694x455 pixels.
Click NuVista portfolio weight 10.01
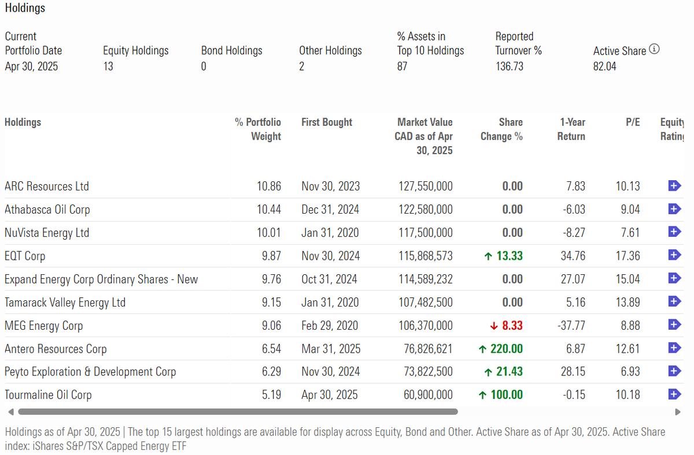click(269, 233)
